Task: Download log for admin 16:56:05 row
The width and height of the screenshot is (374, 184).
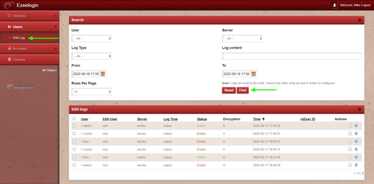Action: (356, 165)
